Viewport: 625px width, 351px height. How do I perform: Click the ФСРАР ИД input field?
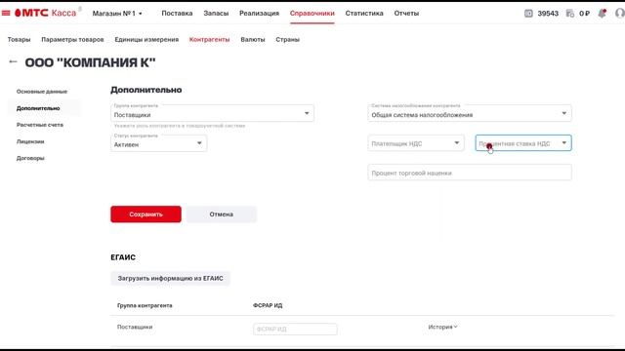coord(295,330)
